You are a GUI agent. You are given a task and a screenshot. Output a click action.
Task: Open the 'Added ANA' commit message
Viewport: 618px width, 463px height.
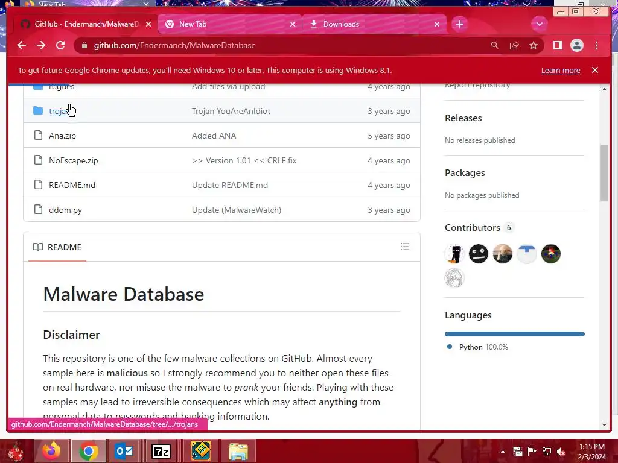214,136
